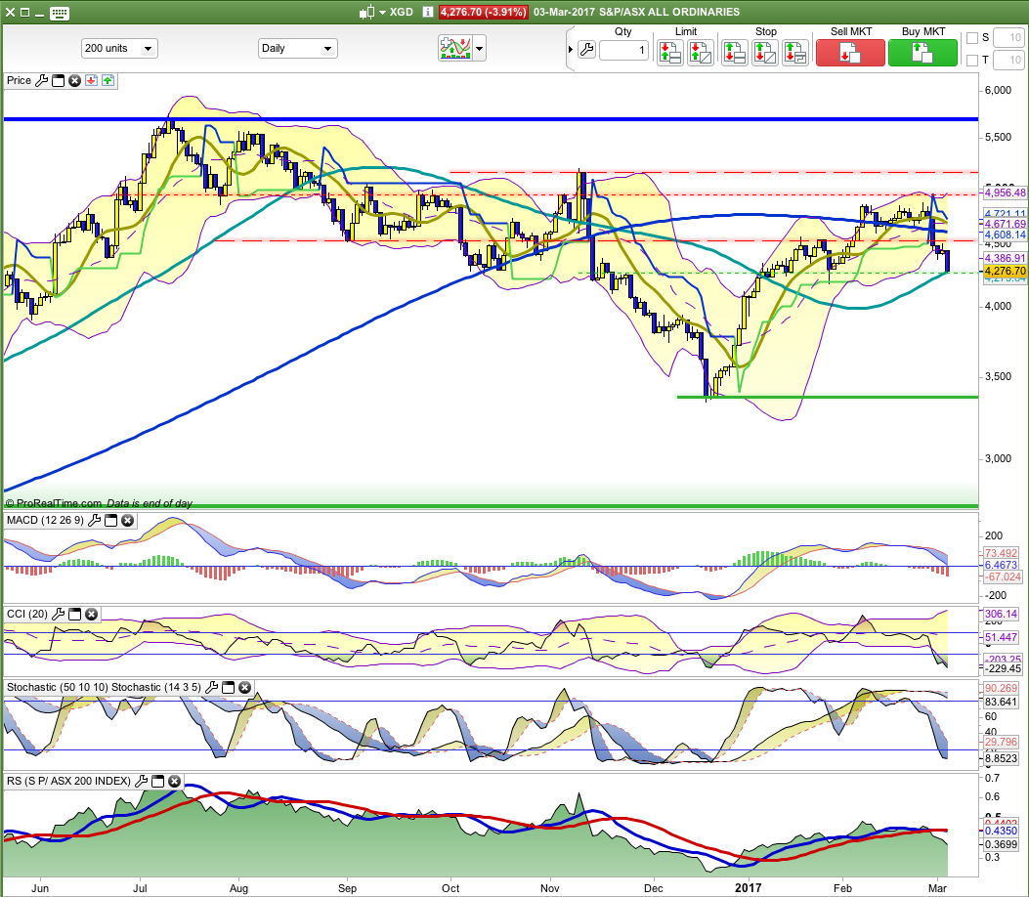Remove the Price panel with X icon
Screen dimensions: 1029x897
[x=75, y=81]
